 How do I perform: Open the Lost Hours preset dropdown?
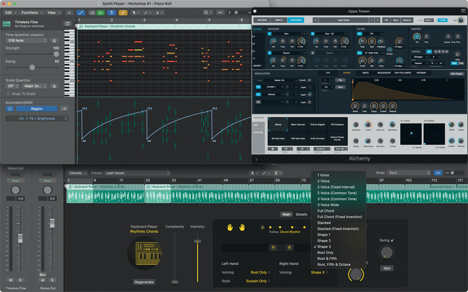137,173
